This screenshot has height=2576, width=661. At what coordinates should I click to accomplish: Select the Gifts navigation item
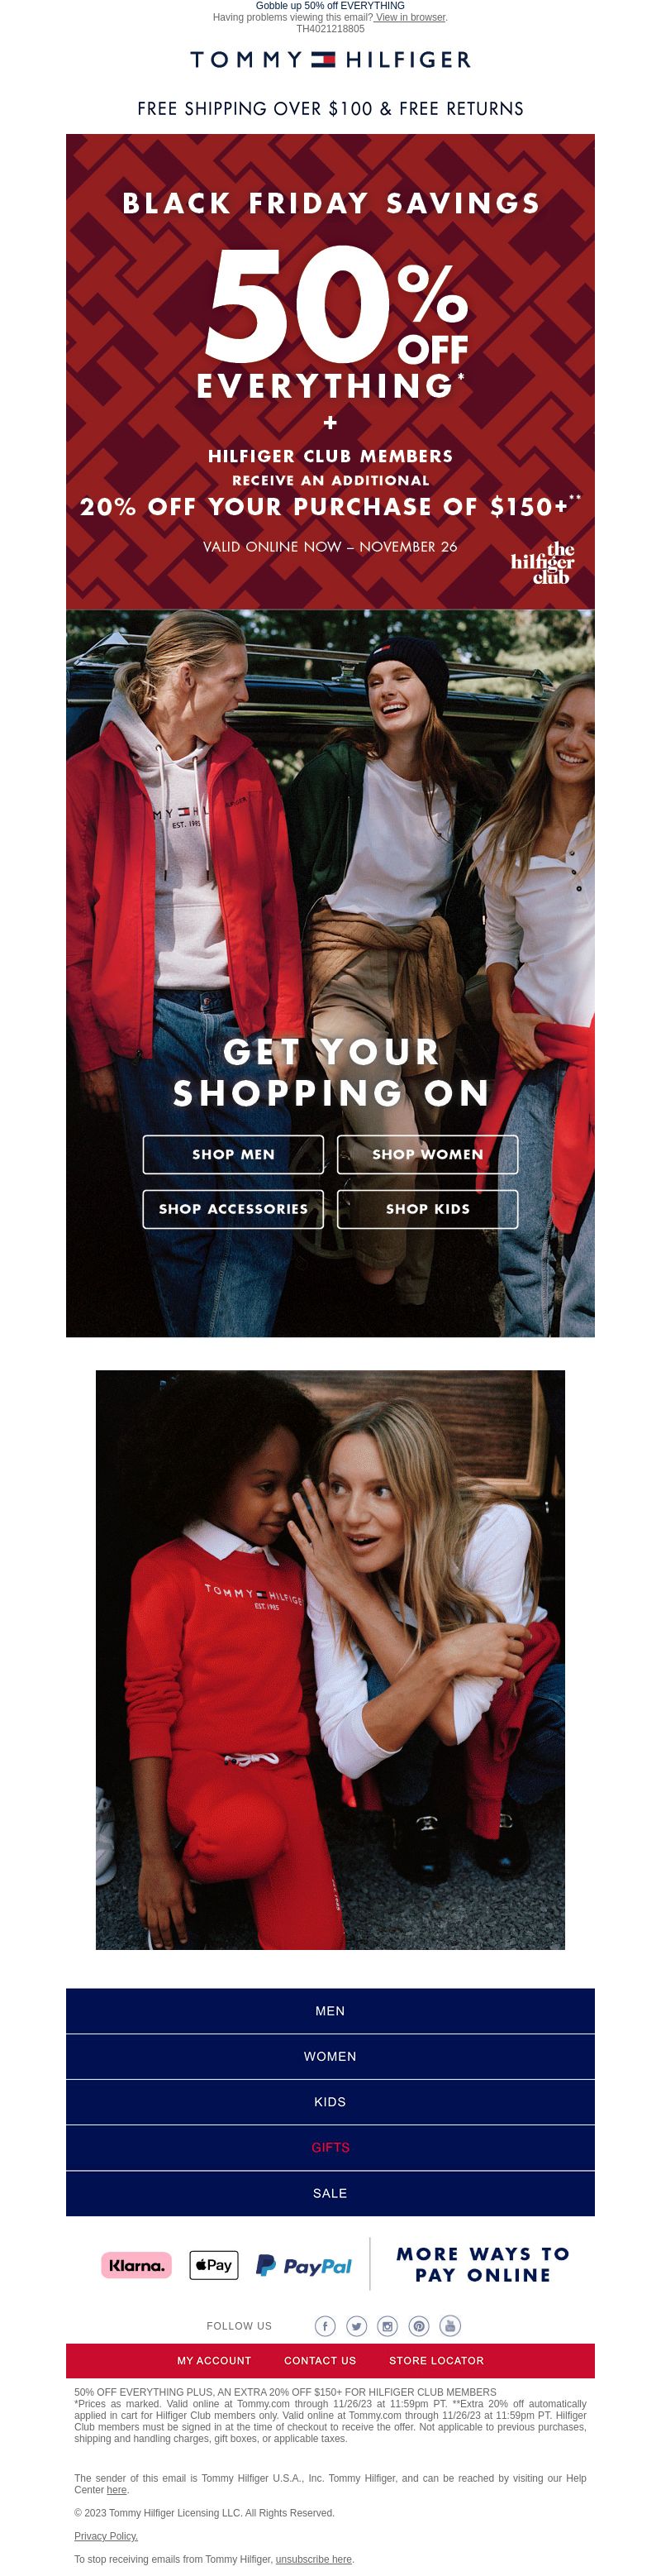(x=330, y=2147)
